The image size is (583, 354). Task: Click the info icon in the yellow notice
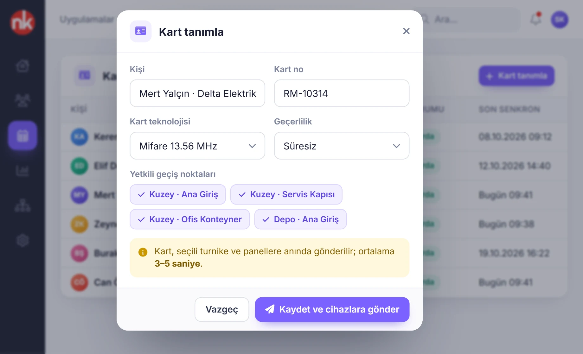pyautogui.click(x=143, y=252)
